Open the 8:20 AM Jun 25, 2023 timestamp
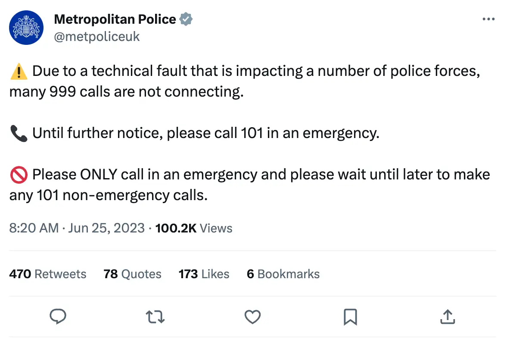The height and width of the screenshot is (339, 510). (x=77, y=228)
